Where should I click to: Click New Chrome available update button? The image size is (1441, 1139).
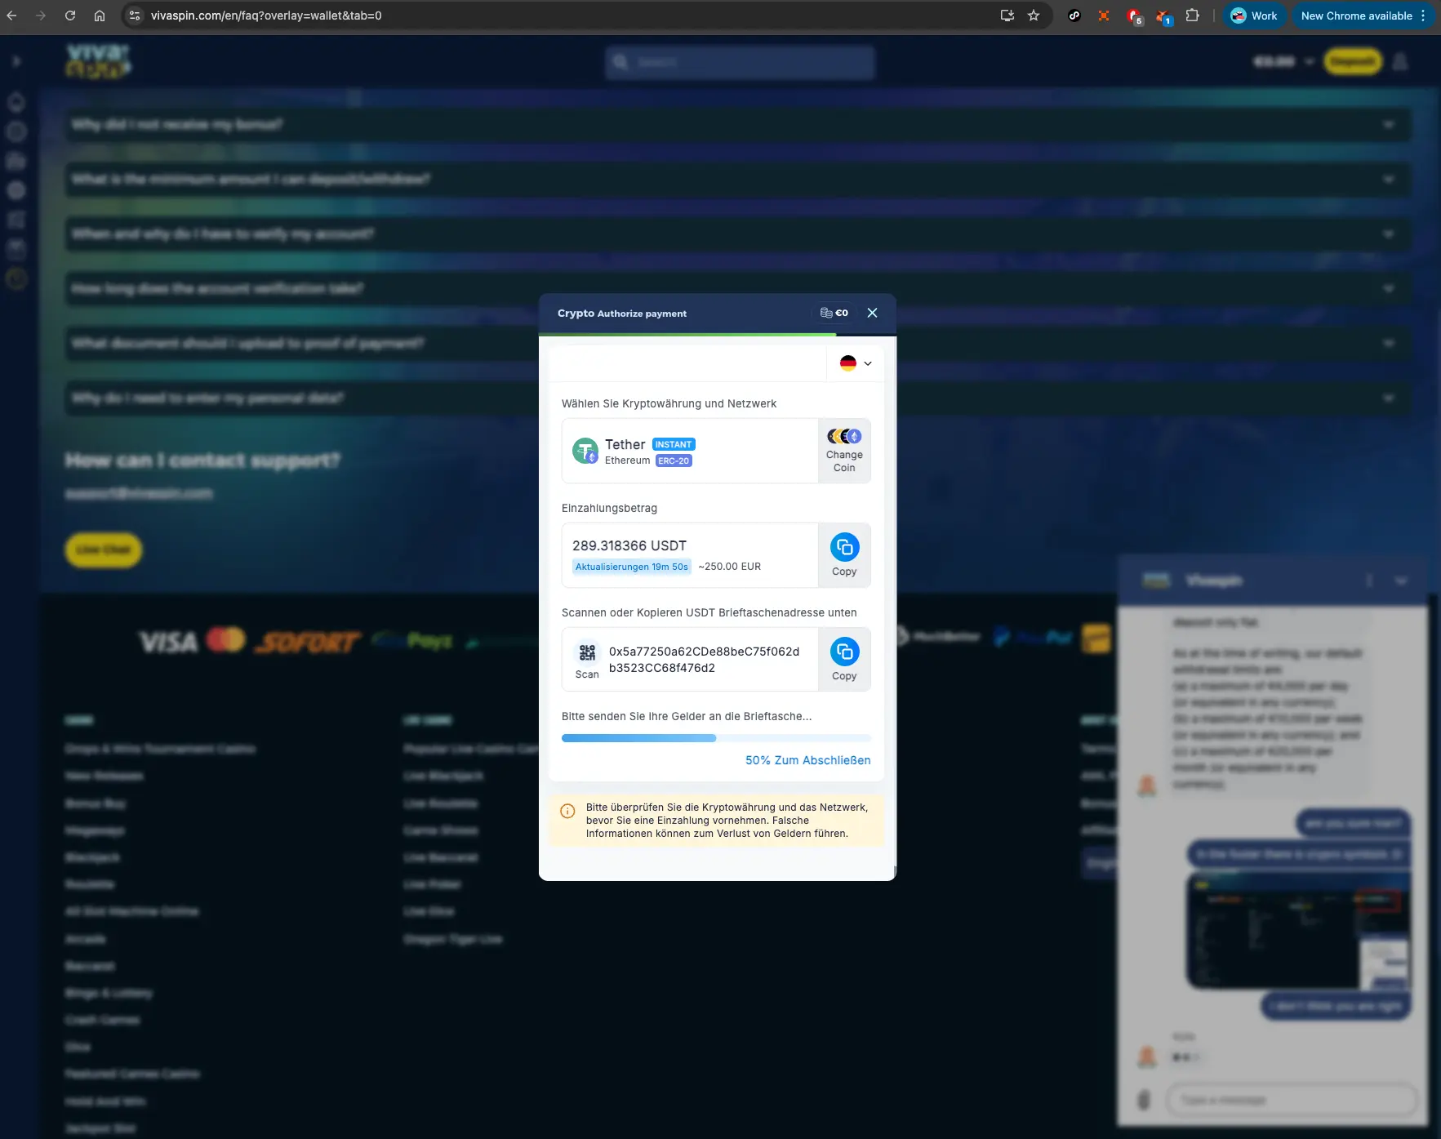[x=1356, y=16]
